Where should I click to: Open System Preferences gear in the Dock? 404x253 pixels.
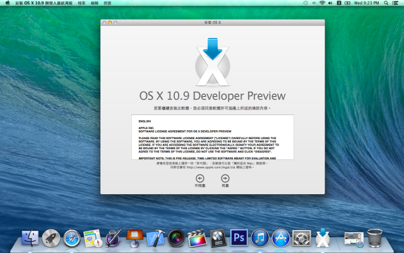[x=302, y=238]
